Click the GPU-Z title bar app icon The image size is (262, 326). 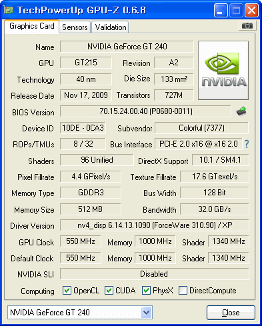pyautogui.click(x=9, y=10)
